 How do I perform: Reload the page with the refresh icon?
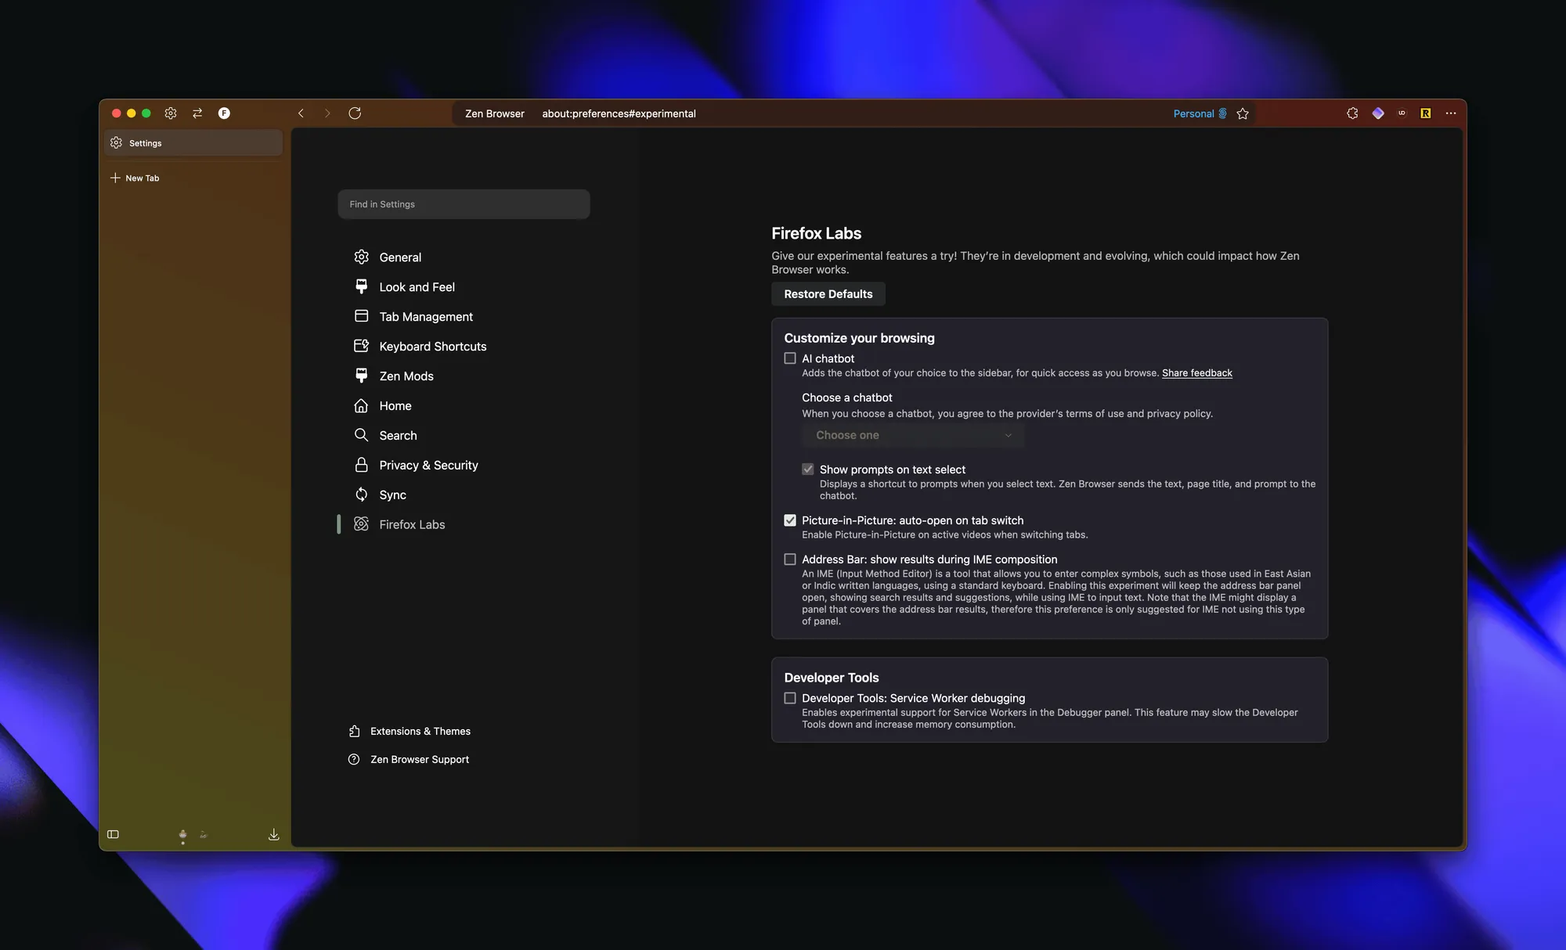coord(355,113)
